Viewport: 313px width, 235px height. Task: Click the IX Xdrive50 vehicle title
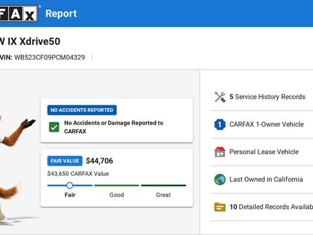tap(30, 41)
